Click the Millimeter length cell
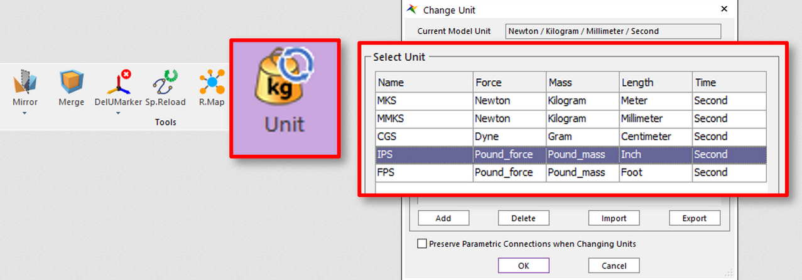 point(656,119)
